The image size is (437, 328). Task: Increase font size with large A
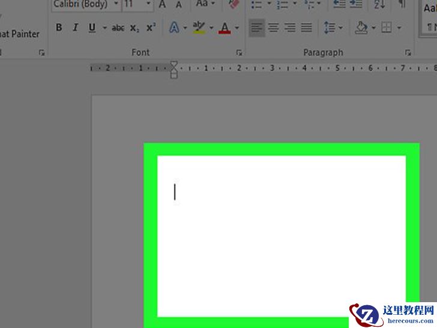click(162, 4)
